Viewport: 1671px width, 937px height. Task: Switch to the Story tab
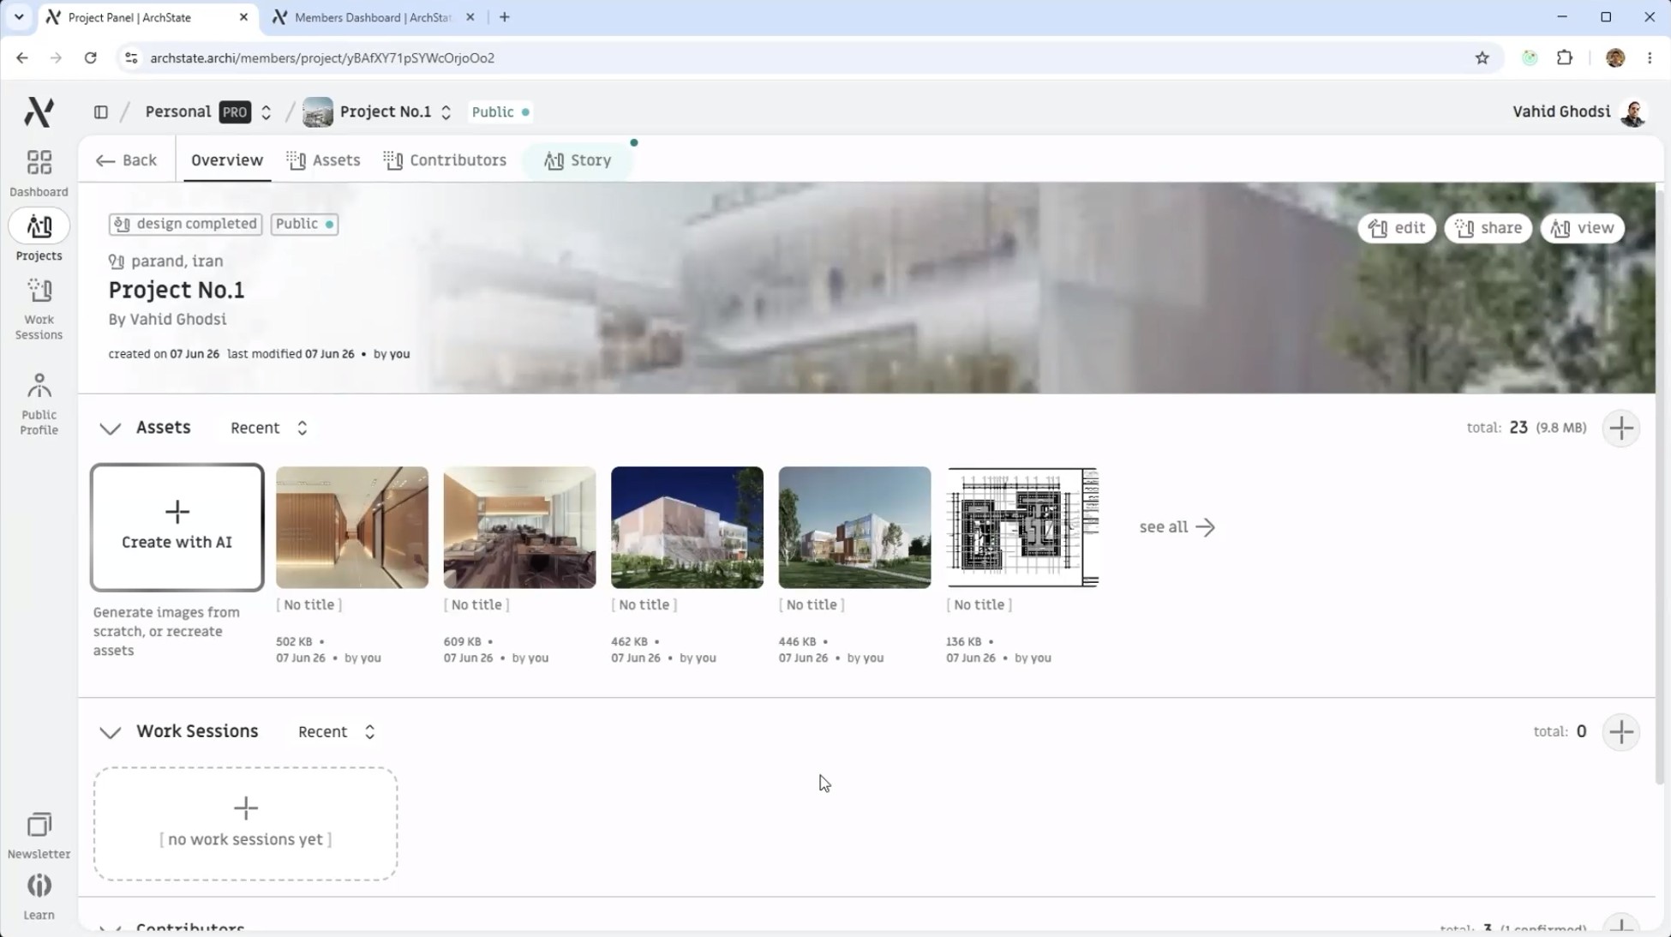[x=578, y=160]
